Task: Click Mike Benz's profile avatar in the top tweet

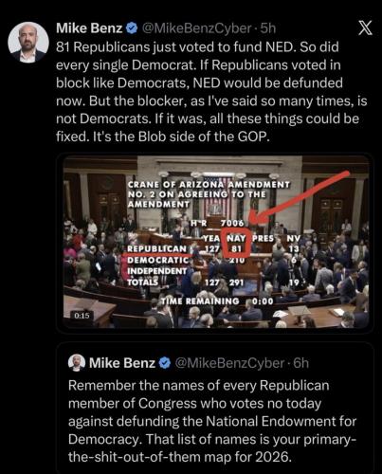Action: [x=28, y=43]
